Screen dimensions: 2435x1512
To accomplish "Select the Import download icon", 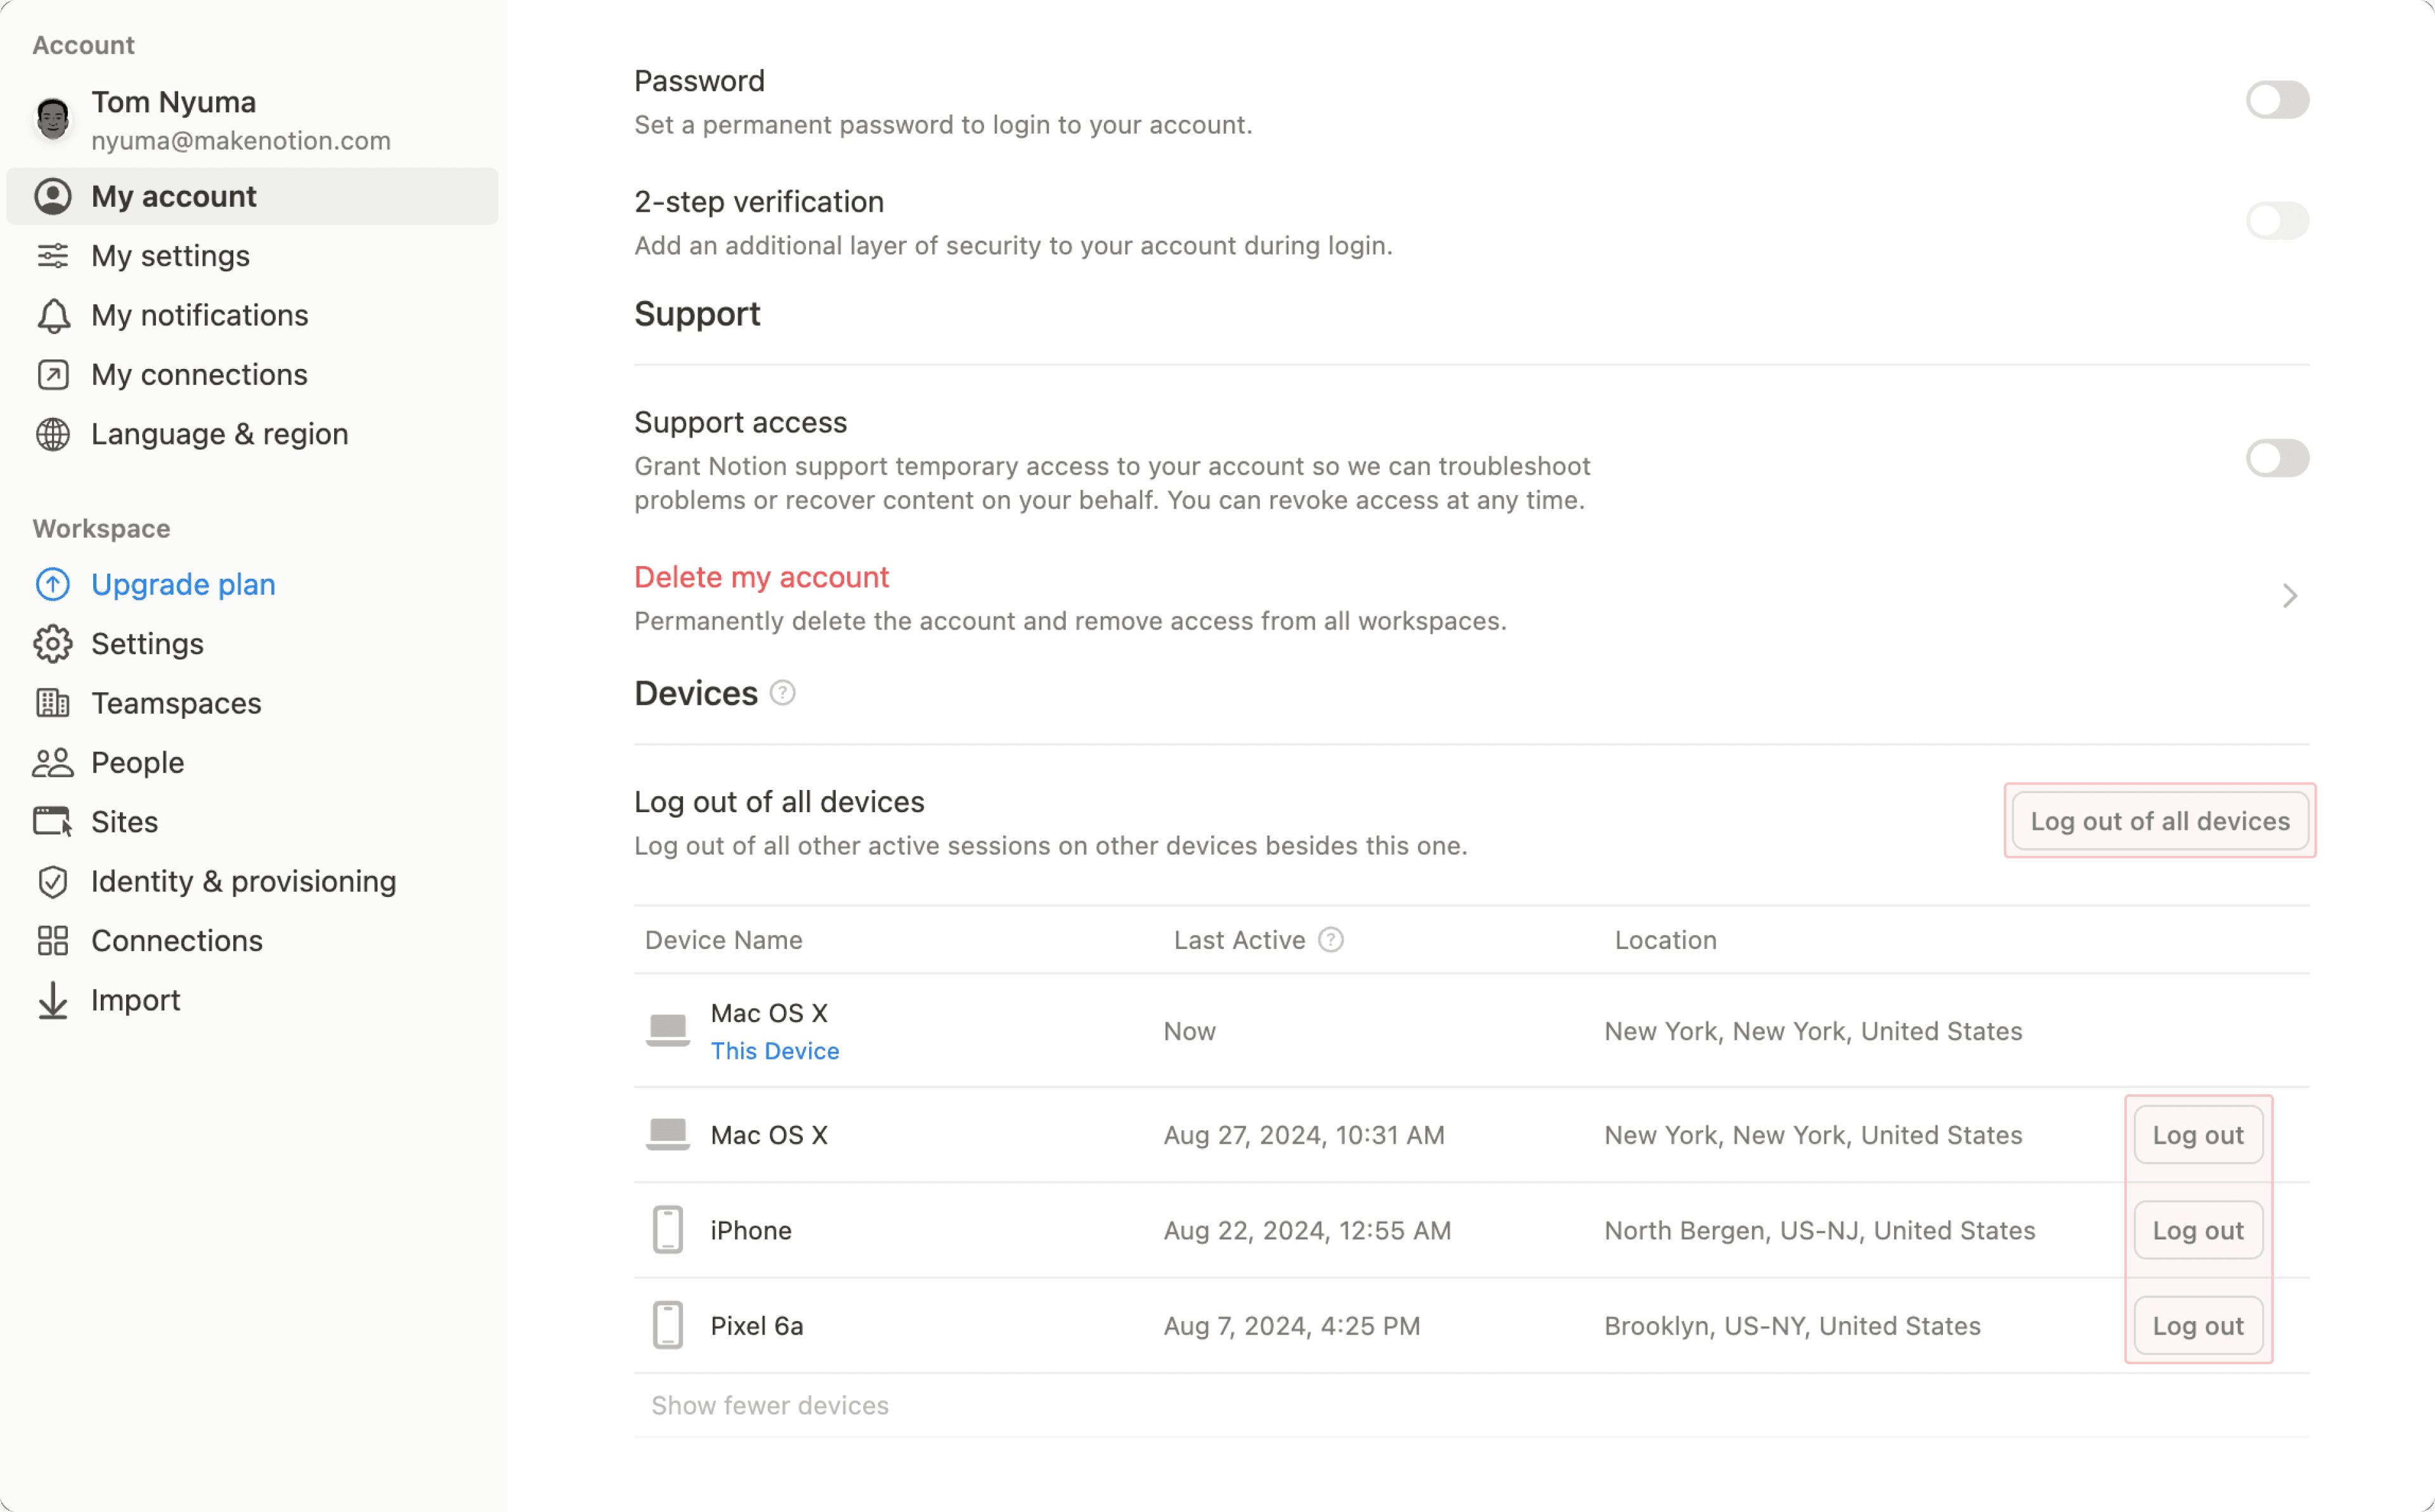I will (x=53, y=999).
